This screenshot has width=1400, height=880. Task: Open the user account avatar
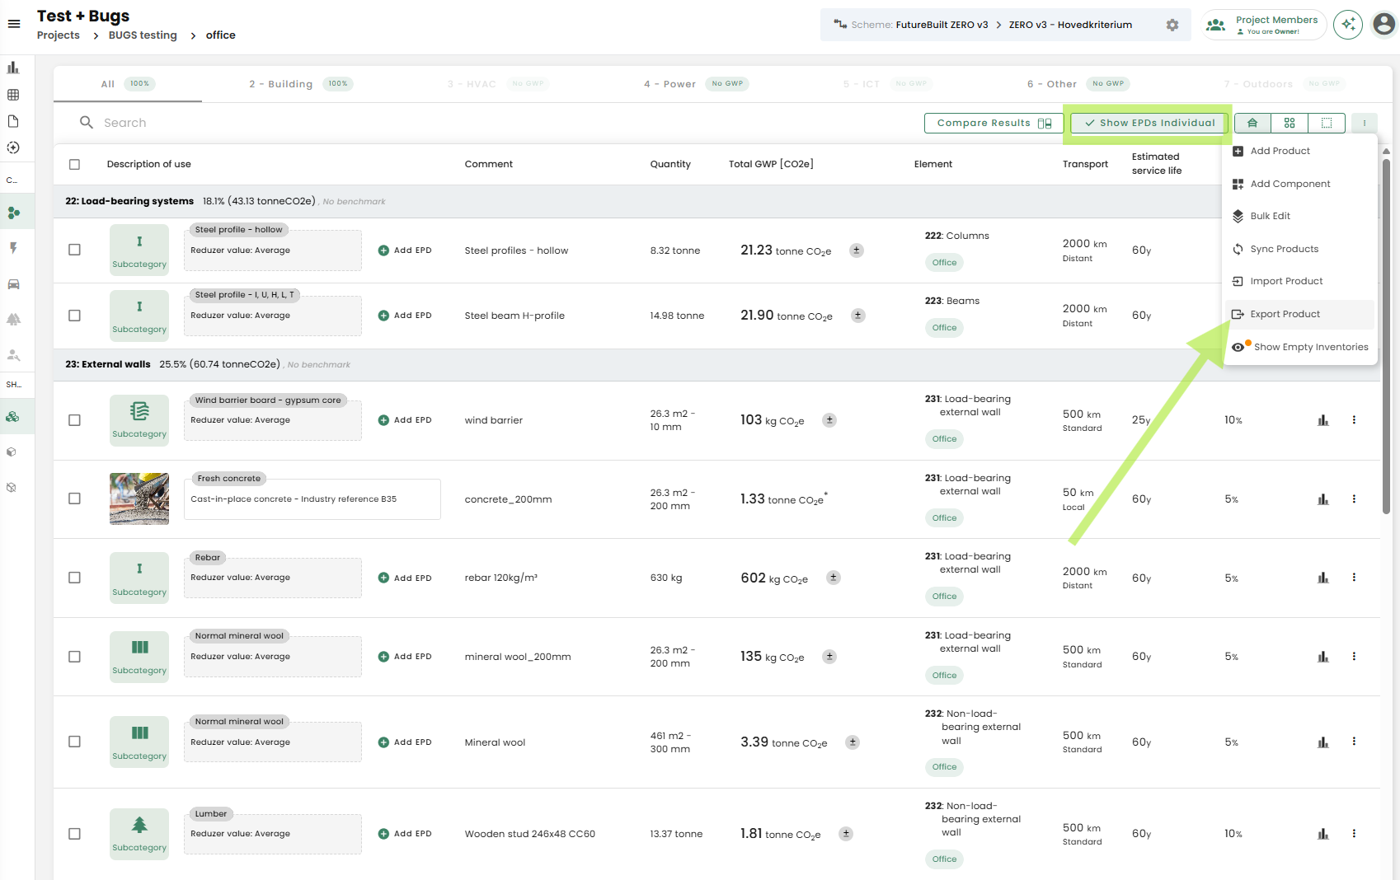1384,25
